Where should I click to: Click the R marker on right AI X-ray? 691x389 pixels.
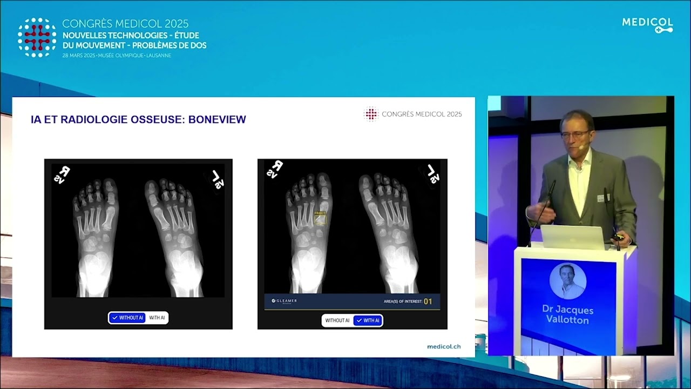point(275,169)
